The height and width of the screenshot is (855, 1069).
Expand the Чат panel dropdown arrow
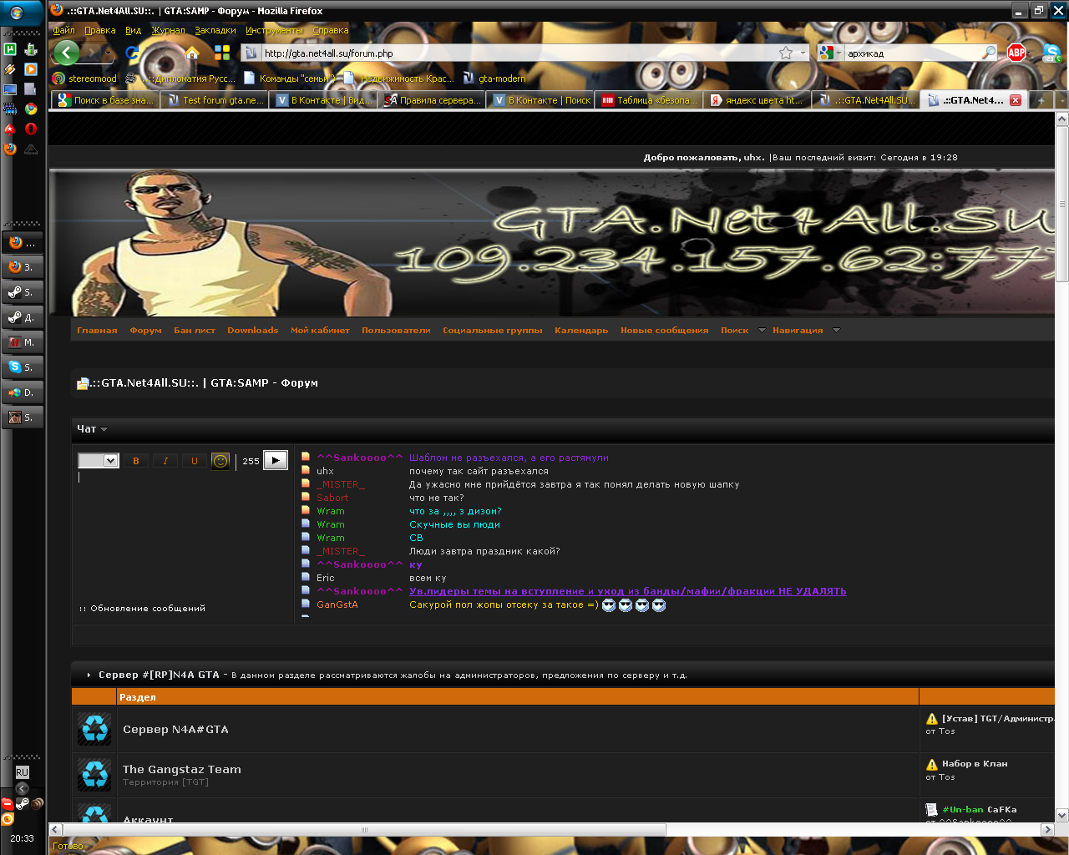(x=104, y=429)
